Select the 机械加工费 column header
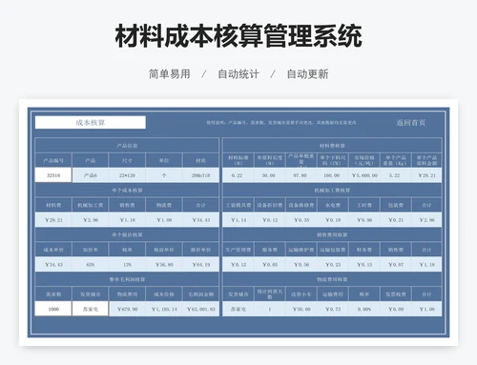The height and width of the screenshot is (365, 477). (x=91, y=205)
